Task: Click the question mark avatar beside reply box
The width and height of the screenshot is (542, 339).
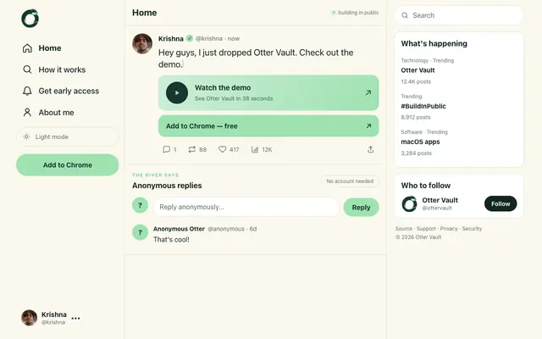Action: [x=140, y=205]
